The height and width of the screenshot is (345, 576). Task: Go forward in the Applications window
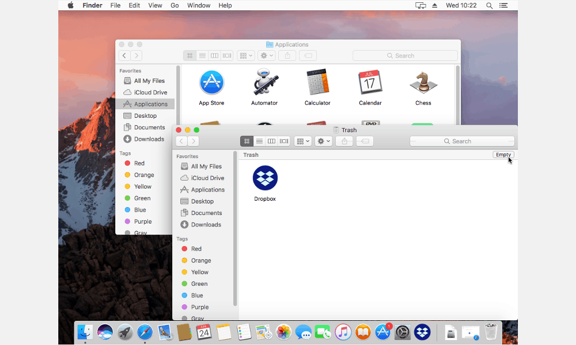click(137, 56)
